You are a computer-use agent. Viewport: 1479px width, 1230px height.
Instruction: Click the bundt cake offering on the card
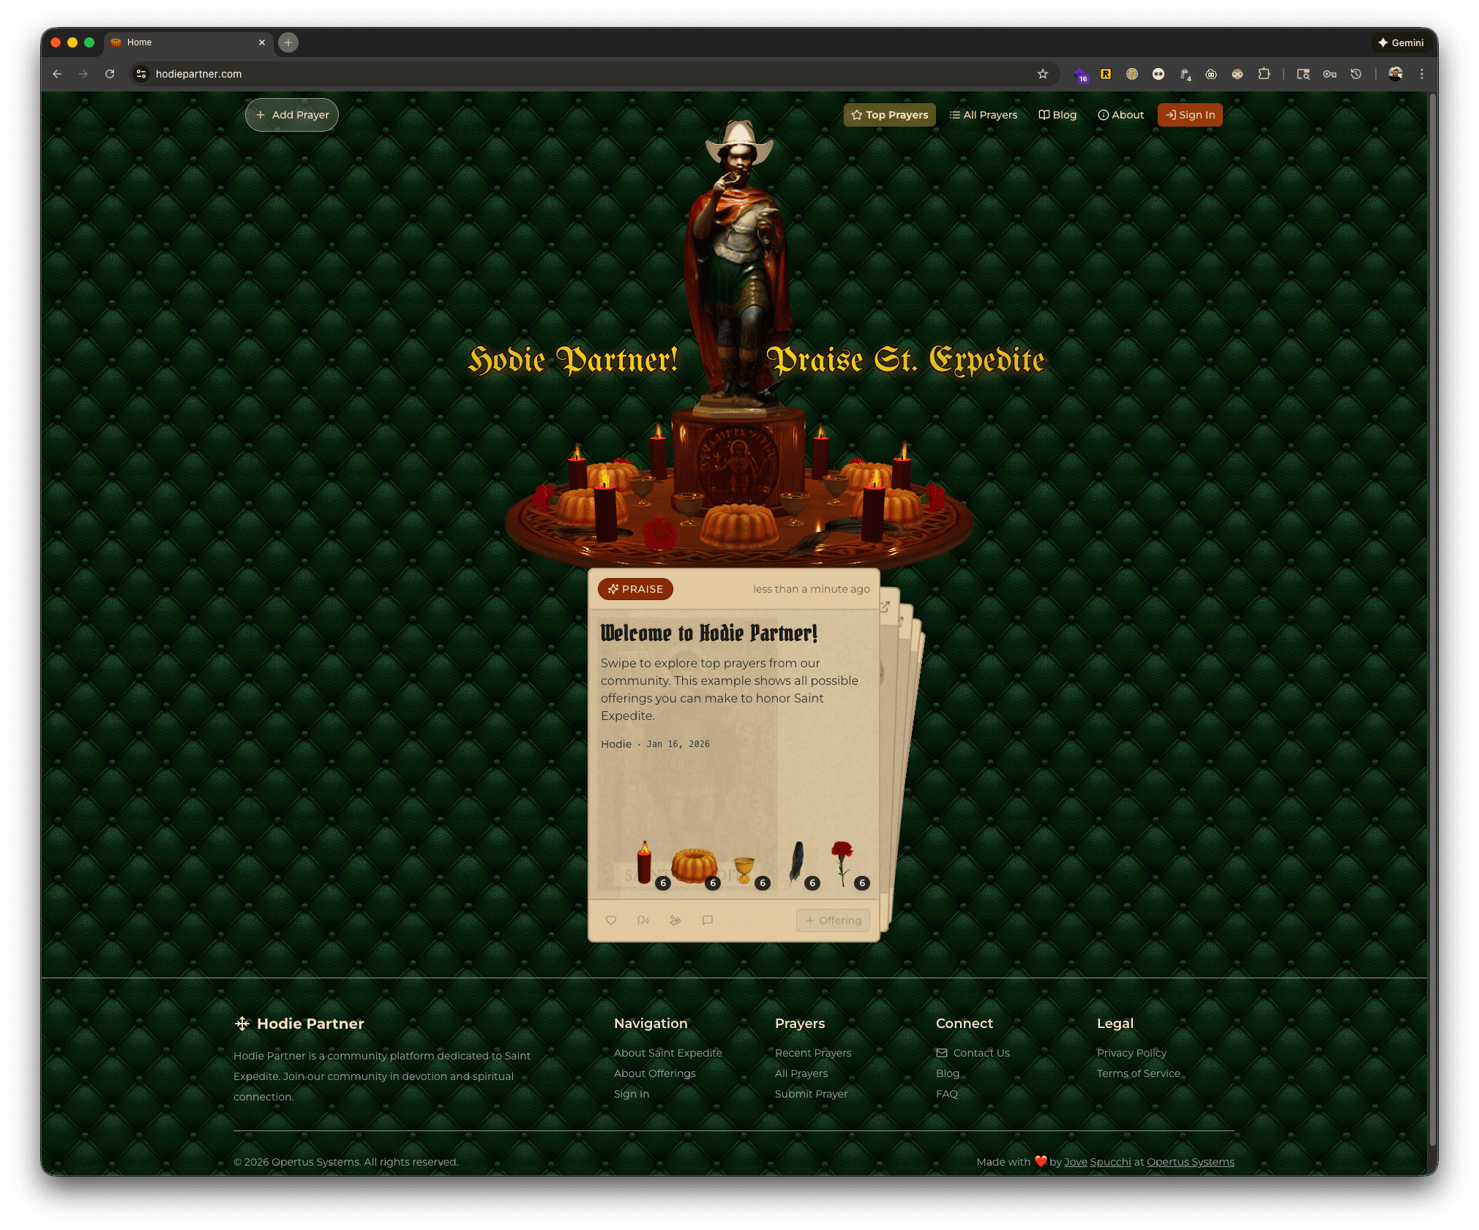point(694,866)
